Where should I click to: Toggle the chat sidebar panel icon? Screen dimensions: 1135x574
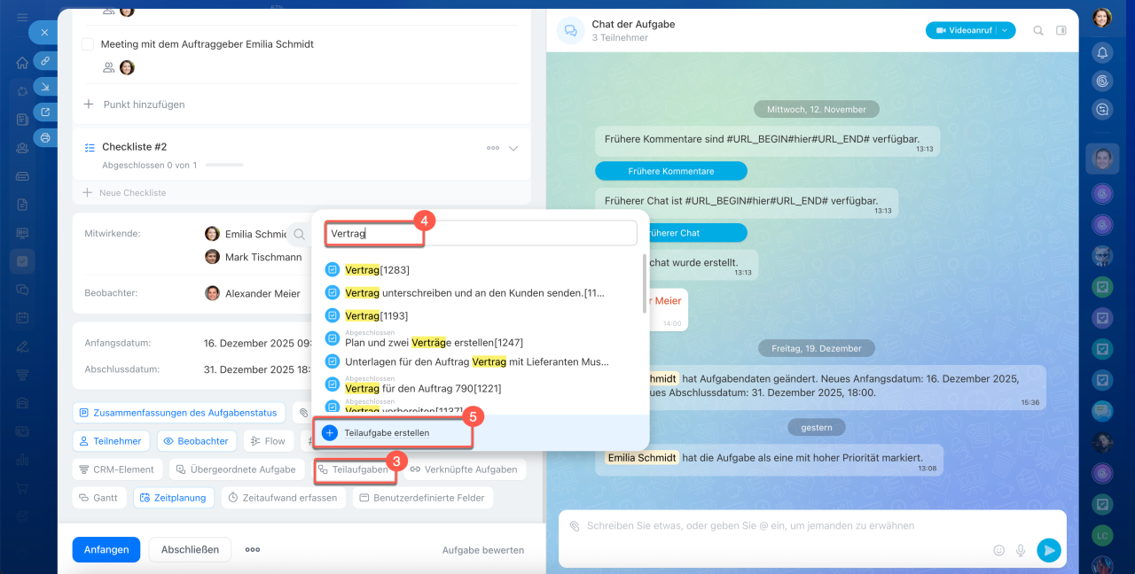click(x=1061, y=30)
